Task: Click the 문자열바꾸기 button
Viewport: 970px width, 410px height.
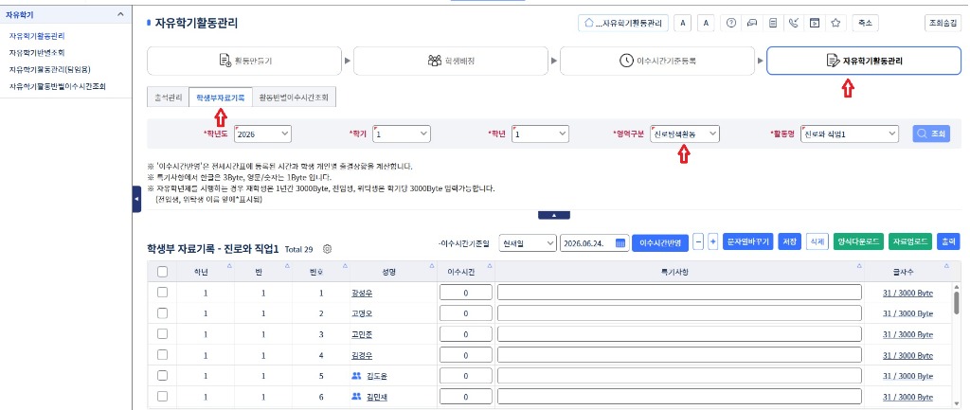Action: (x=747, y=242)
